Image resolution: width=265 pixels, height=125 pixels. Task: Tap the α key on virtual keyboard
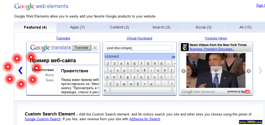(107, 77)
